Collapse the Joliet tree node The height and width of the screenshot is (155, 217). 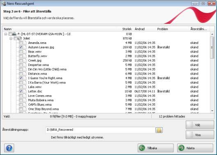tap(11, 38)
